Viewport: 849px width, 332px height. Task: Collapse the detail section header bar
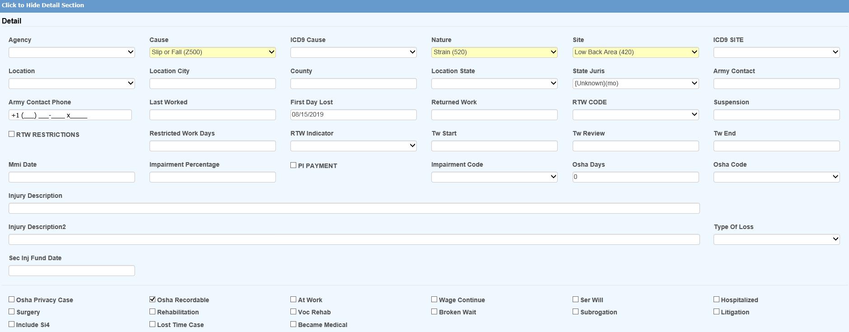[x=43, y=5]
